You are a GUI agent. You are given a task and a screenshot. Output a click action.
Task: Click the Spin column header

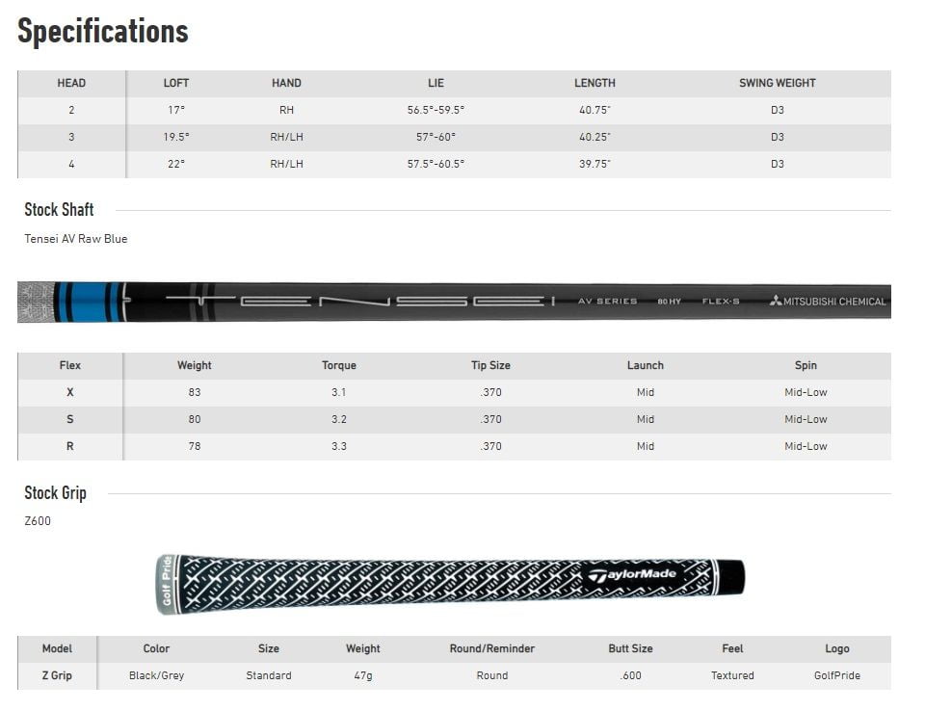[x=806, y=365]
